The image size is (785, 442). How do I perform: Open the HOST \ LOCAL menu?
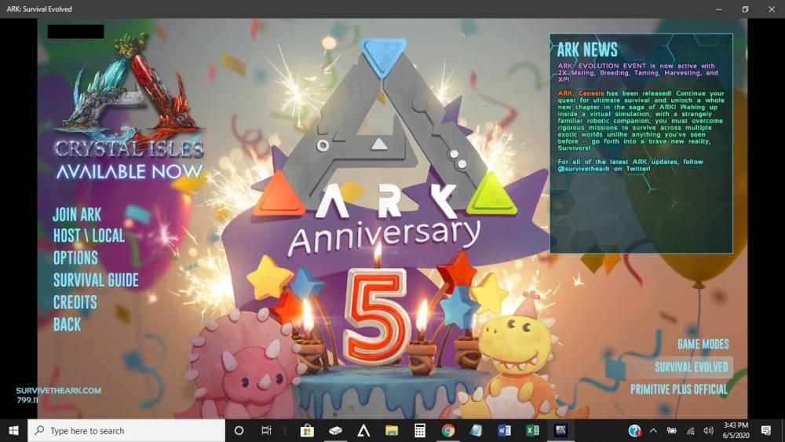click(89, 236)
